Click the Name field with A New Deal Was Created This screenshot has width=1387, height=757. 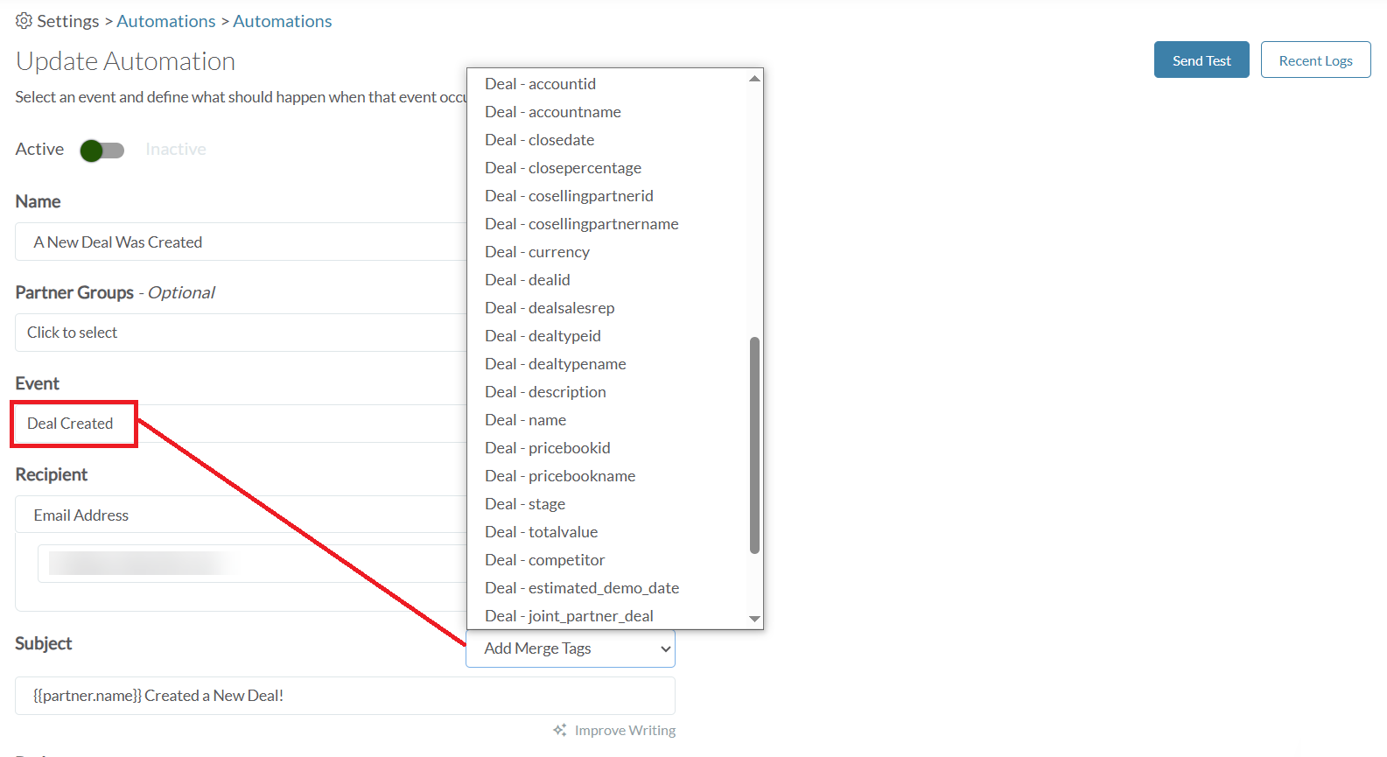click(x=241, y=242)
